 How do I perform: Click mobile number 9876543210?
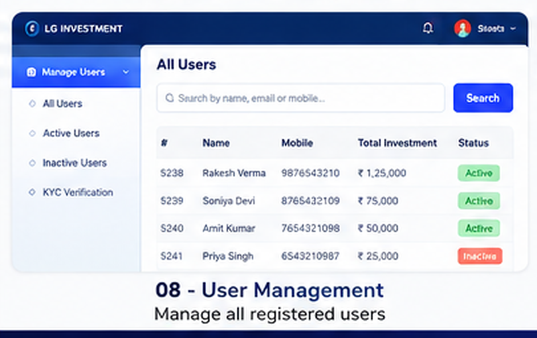click(310, 173)
